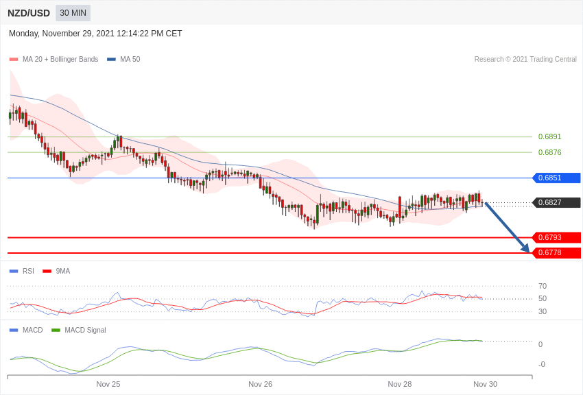Viewport: 583px width, 395px height.
Task: Click the Nov 28 date axis label
Action: (x=400, y=384)
